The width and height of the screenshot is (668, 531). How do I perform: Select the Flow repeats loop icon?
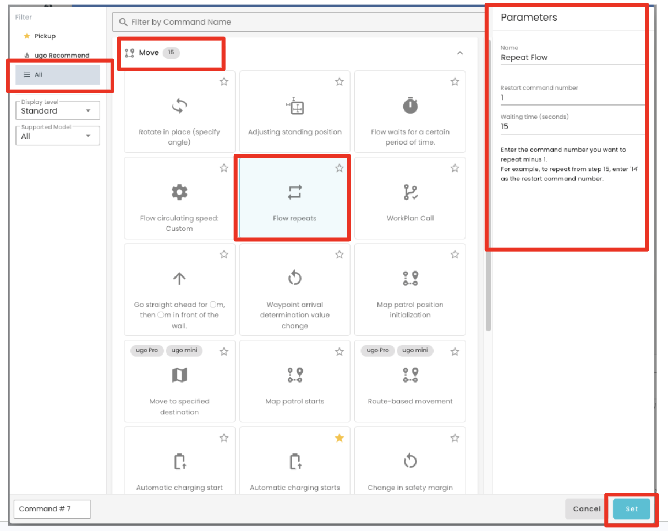295,192
